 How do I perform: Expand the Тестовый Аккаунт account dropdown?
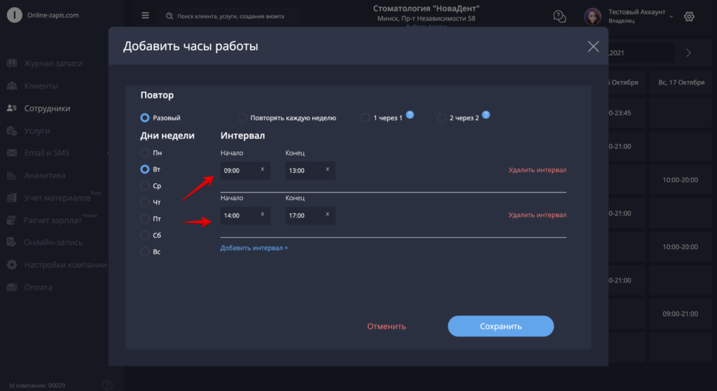point(671,17)
